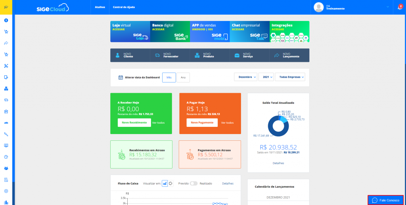
Task: Open Detalhes link in Fluxo de Caixa
Action: click(228, 183)
